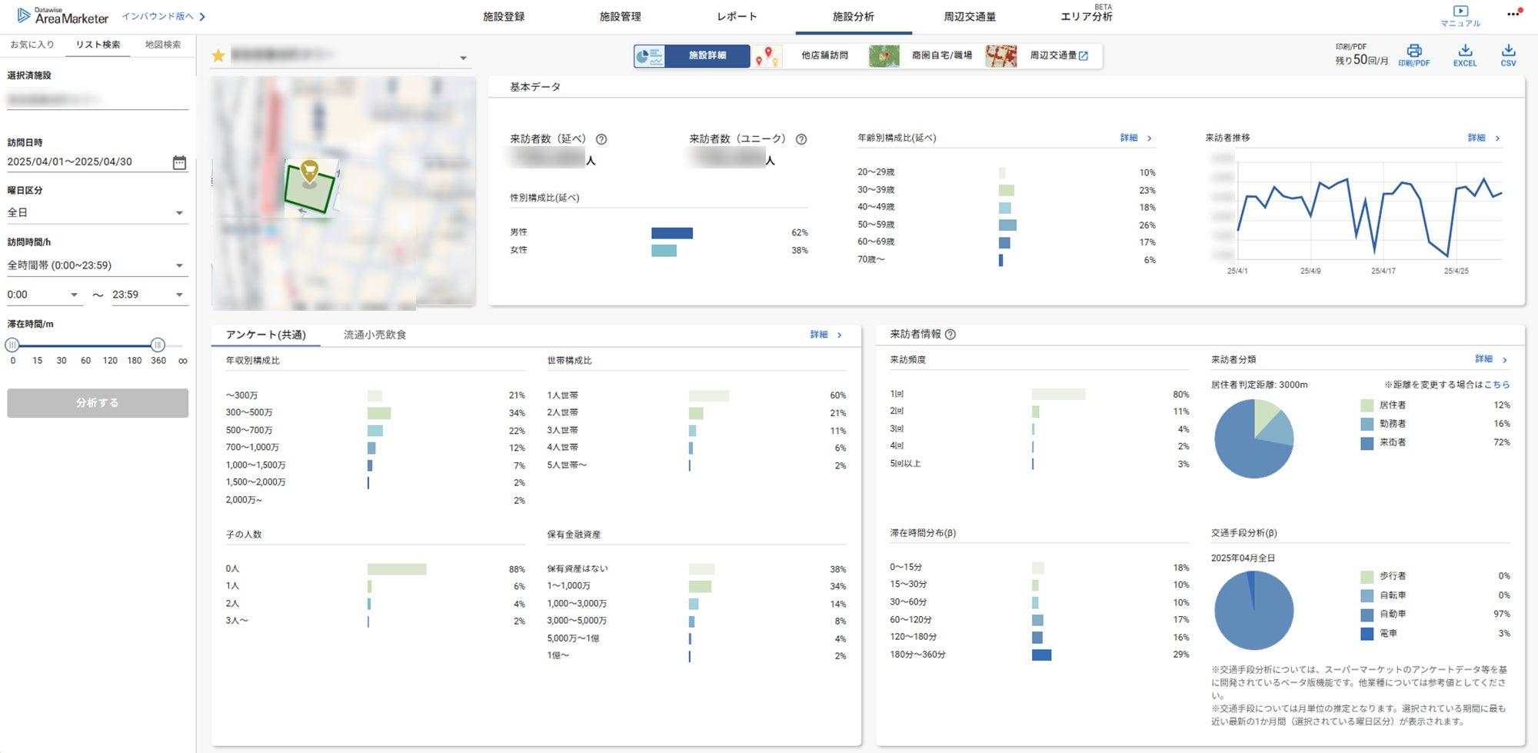Click the facility marker on the map
This screenshot has width=1538, height=753.
[x=309, y=172]
